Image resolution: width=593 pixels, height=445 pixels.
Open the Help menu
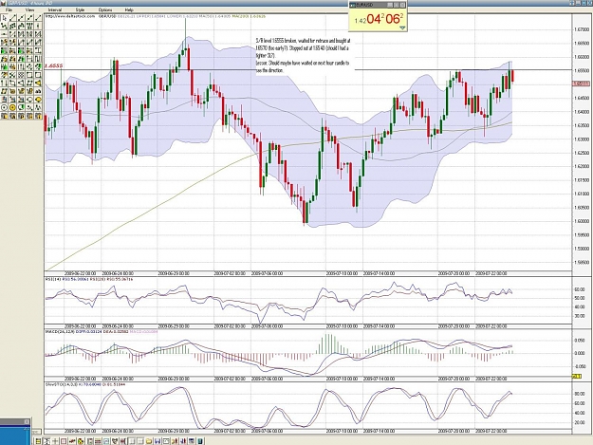[129, 9]
